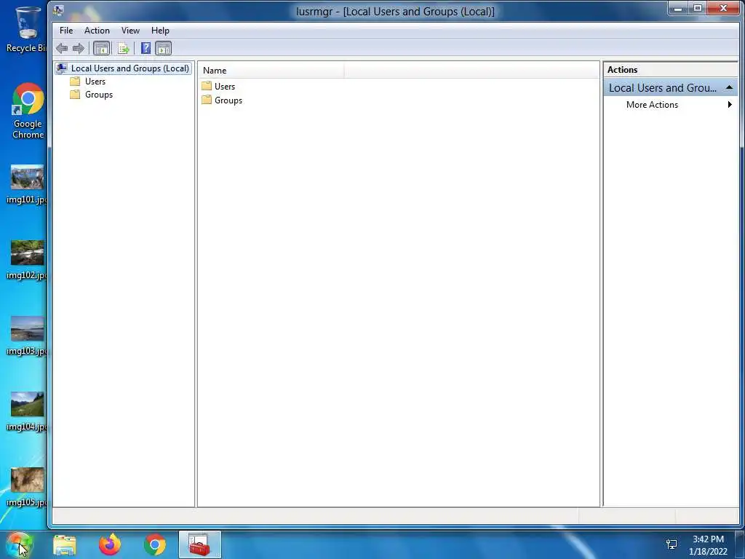The image size is (745, 559).
Task: Click the Back arrow toolbar icon
Action: tap(62, 48)
